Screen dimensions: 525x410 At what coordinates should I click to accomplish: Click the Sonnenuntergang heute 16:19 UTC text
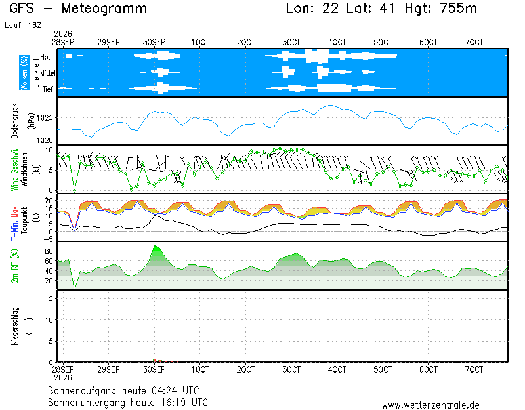[128, 402]
